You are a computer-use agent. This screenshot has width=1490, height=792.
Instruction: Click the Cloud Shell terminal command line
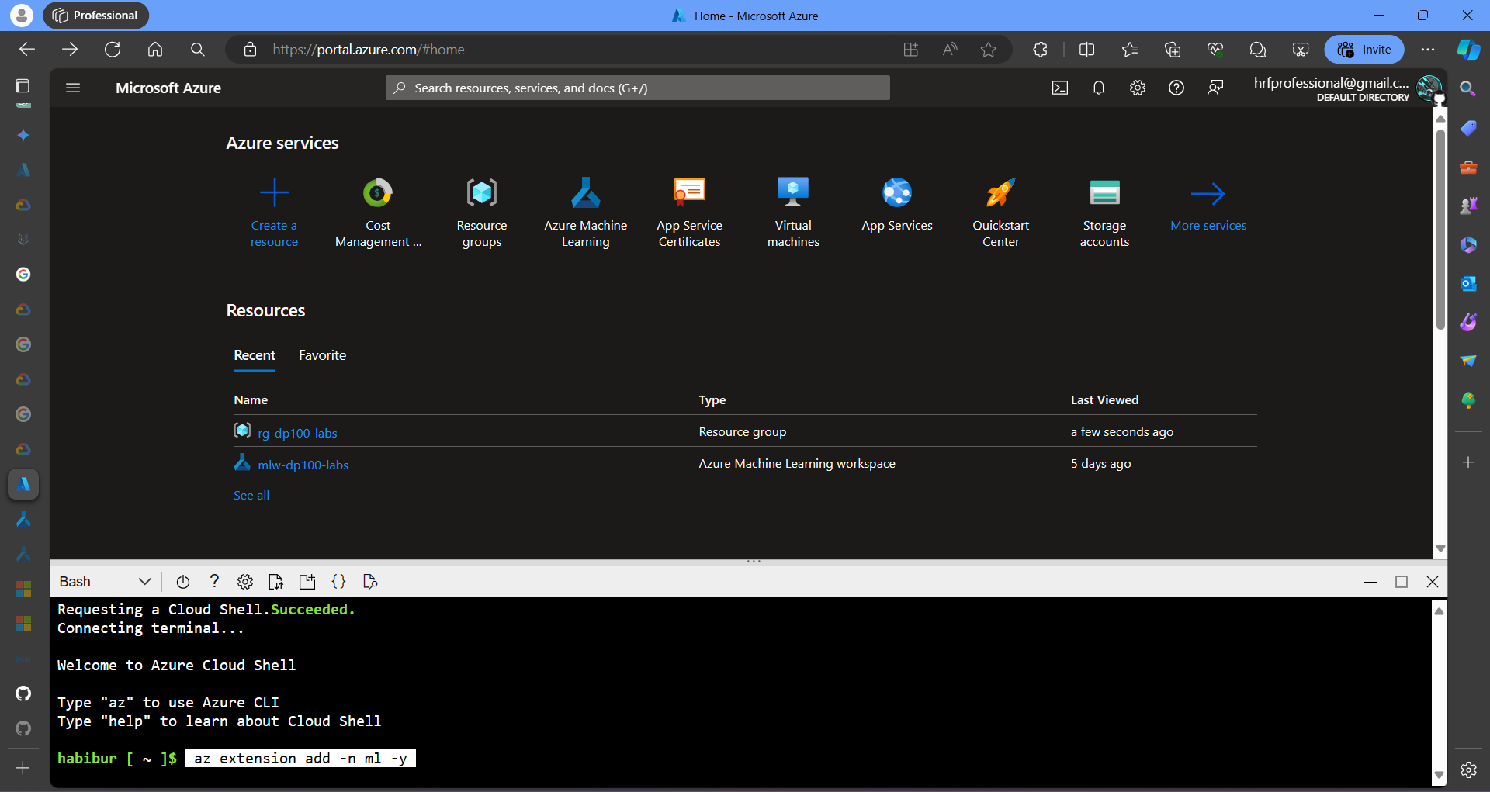tap(300, 758)
